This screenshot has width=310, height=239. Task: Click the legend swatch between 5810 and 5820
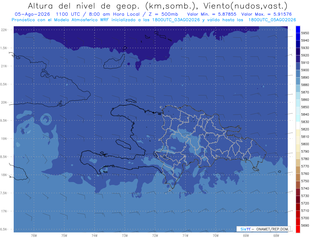(298, 133)
